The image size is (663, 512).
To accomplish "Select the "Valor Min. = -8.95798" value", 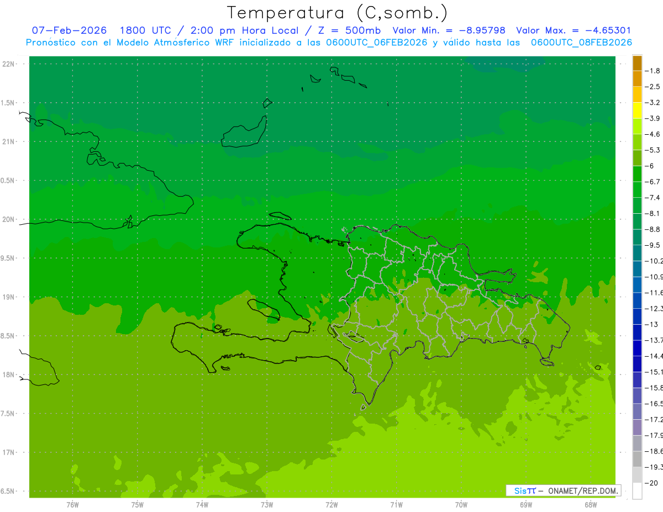I will tap(449, 31).
